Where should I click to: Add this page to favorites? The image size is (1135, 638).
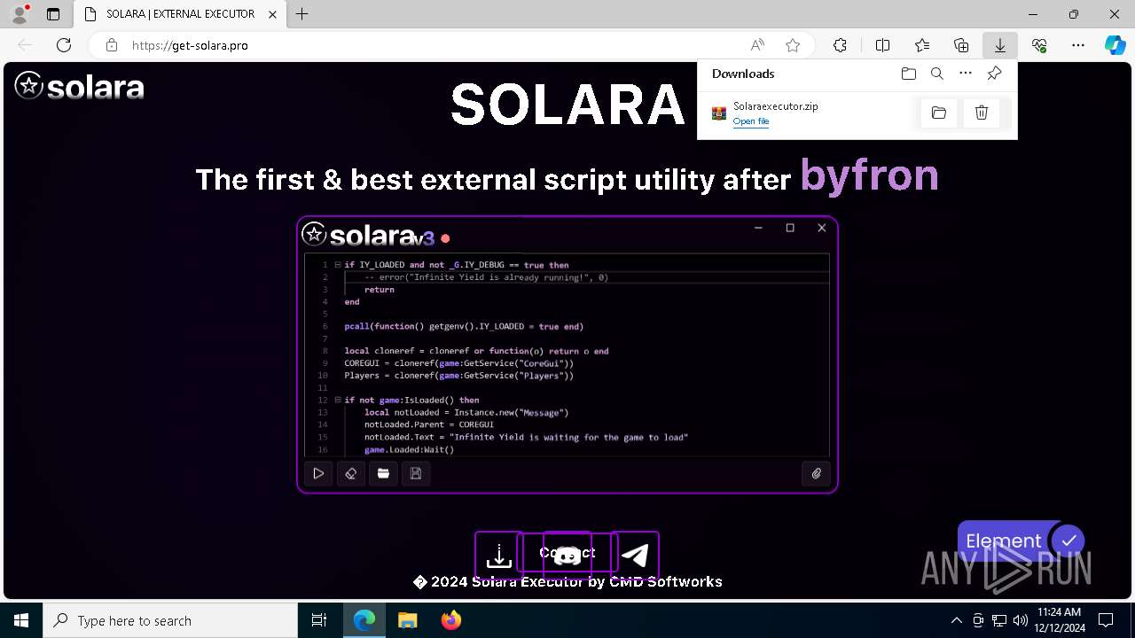coord(793,45)
